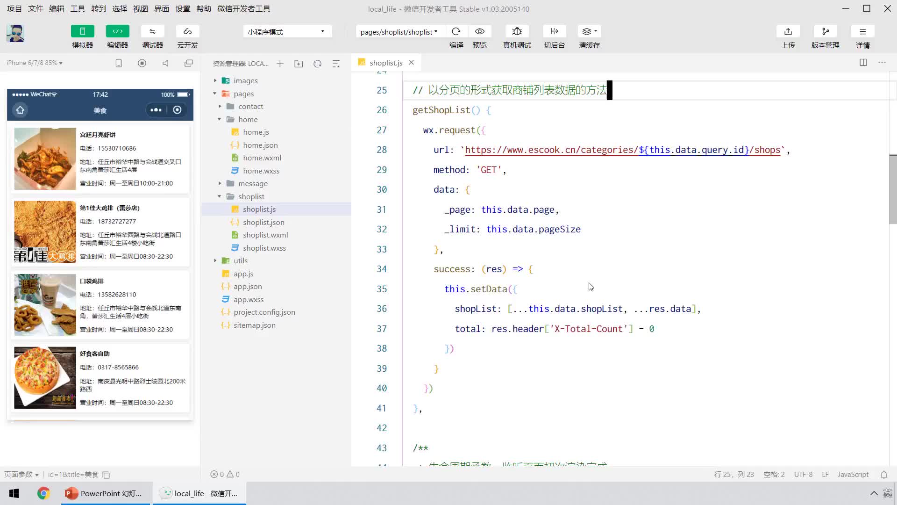Click errors and warnings count indicator
Viewport: 897px width, 505px height.
tap(225, 474)
